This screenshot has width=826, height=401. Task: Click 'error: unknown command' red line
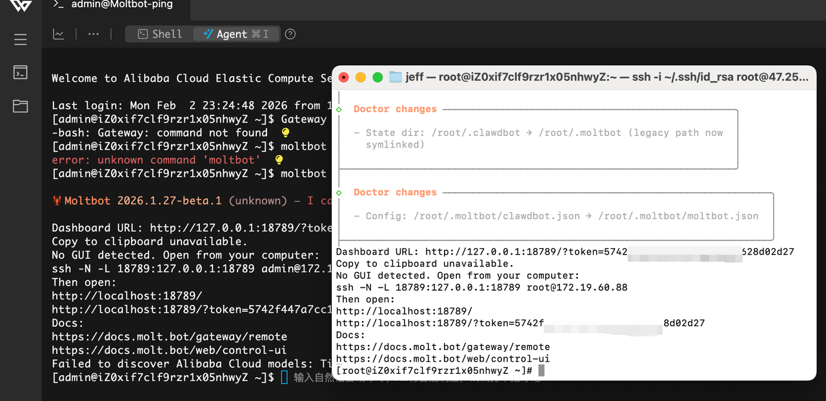[x=156, y=160]
